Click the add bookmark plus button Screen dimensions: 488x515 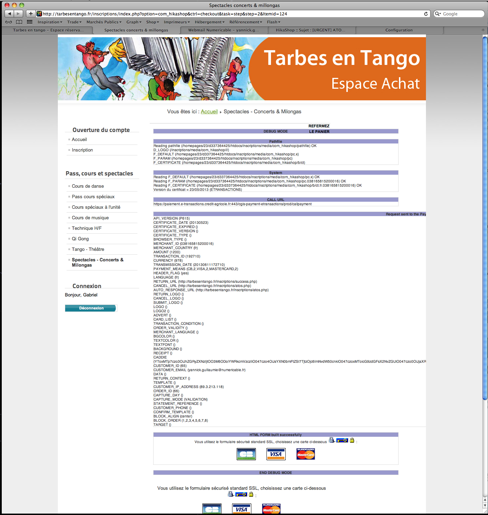point(31,14)
